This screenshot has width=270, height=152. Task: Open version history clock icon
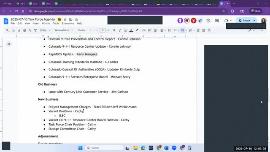point(208,21)
